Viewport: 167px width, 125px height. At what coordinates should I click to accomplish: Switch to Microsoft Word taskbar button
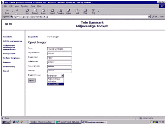pos(68,122)
